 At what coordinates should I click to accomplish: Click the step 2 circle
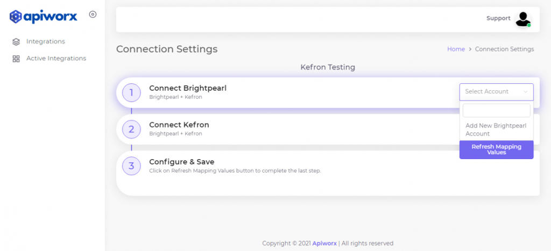tap(131, 129)
